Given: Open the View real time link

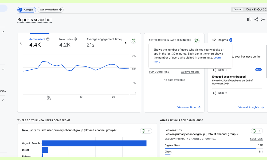Looking at the screenshot, I should (189, 107).
